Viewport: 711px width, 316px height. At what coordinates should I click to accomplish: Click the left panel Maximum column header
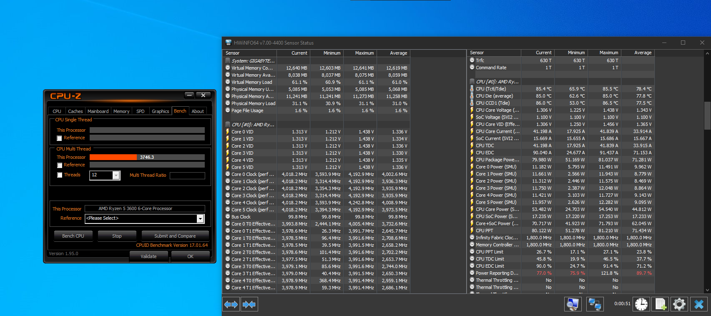tap(359, 53)
